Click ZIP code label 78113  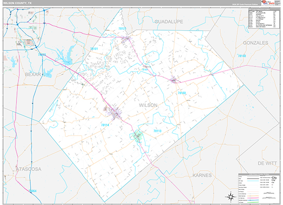158,131
